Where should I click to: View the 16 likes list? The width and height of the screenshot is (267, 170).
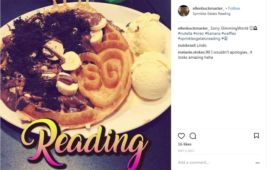pyautogui.click(x=184, y=144)
